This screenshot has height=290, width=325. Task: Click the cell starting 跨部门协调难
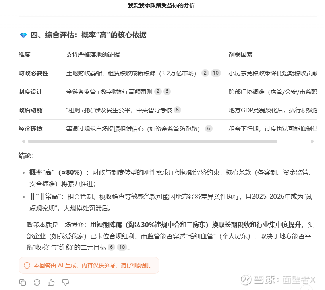[x=273, y=92]
